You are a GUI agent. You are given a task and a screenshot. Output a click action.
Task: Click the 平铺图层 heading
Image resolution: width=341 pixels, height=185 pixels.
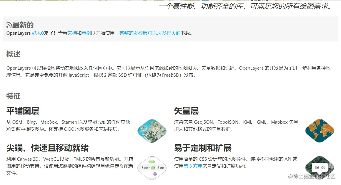23,111
